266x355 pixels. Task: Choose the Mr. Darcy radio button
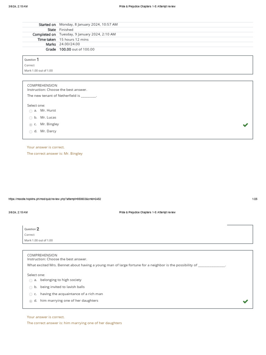(31, 131)
